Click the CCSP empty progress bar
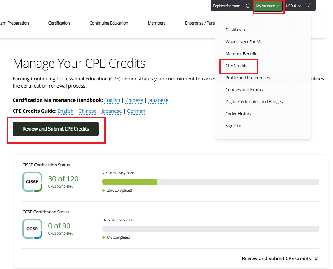This screenshot has height=269, width=333. [211, 229]
